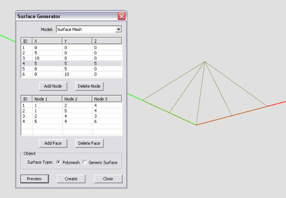Screen dimensions: 286x198
Task: Click Node 2 value 5 of face 2
Action: click(66, 111)
